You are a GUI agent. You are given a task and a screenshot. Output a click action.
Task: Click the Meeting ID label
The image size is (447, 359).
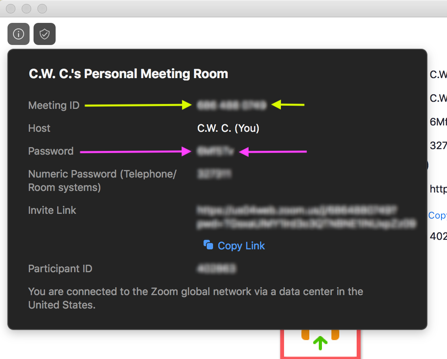(x=54, y=105)
